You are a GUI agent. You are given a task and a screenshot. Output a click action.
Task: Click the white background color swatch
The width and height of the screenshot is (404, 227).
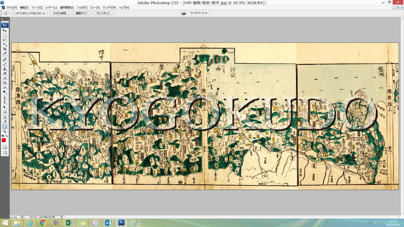coord(6,142)
